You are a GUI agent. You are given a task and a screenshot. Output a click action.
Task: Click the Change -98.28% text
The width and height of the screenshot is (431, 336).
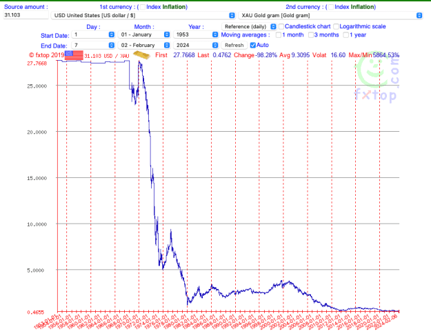(x=255, y=55)
